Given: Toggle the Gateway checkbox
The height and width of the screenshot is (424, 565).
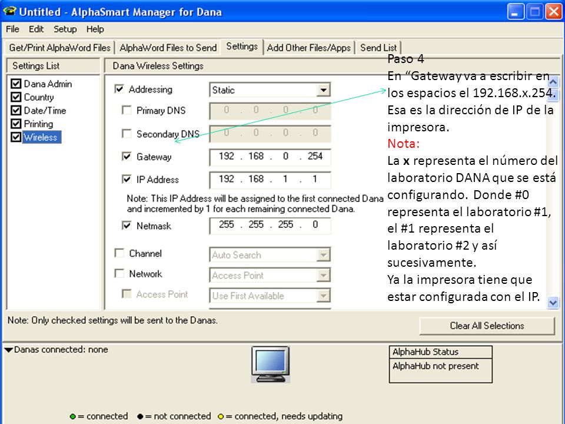Looking at the screenshot, I should tap(127, 157).
